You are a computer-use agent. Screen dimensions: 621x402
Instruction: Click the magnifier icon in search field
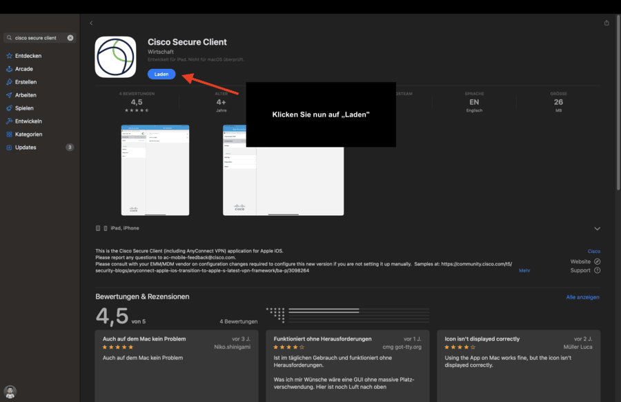pos(9,38)
